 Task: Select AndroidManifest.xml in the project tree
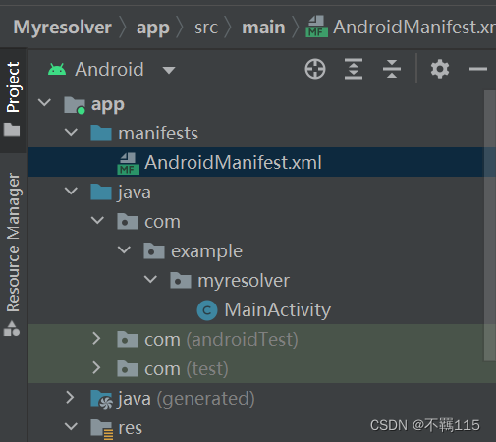261,162
